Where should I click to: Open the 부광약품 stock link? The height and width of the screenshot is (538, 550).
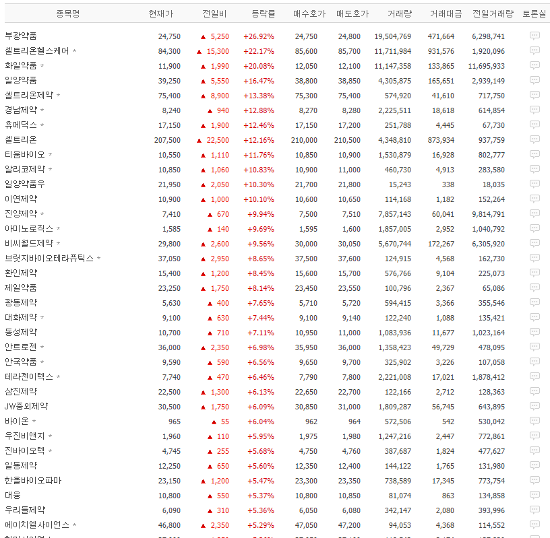tap(21, 36)
